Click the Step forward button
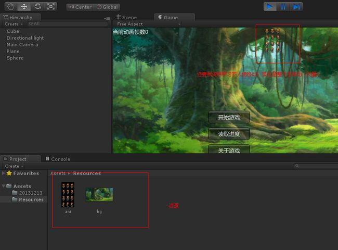Image resolution: width=338 pixels, height=250 pixels. coord(296,7)
